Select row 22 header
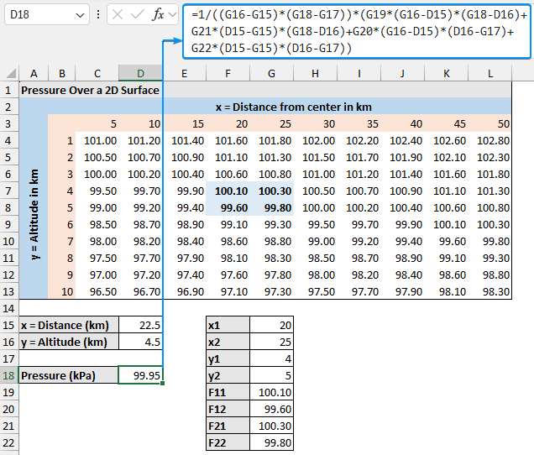The image size is (534, 455). [8, 442]
